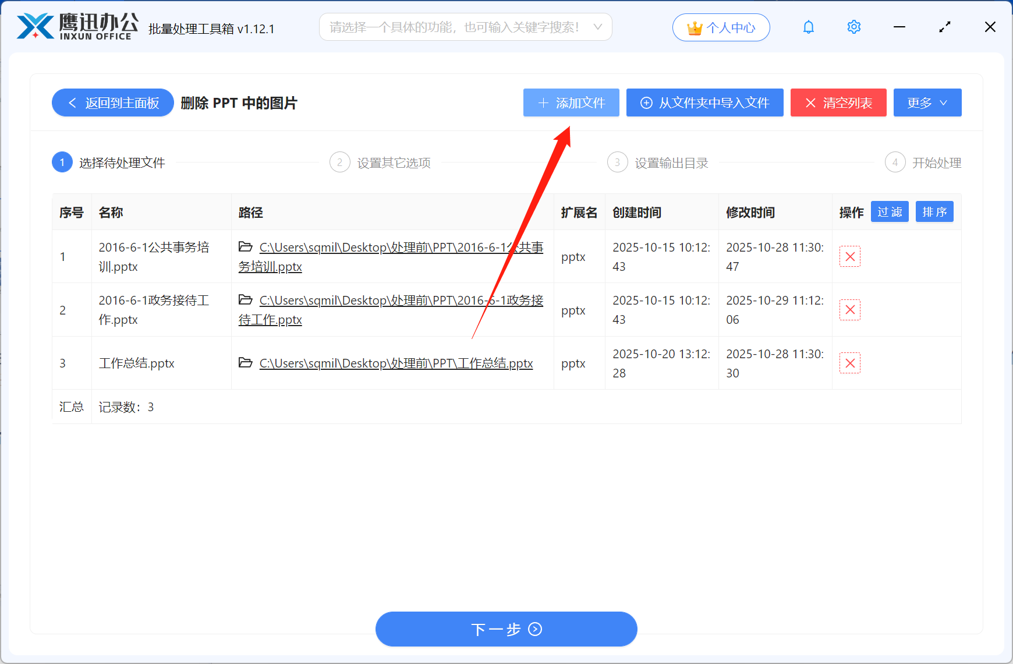Open the 工作总结.pptx file path link
This screenshot has width=1013, height=664.
(395, 363)
